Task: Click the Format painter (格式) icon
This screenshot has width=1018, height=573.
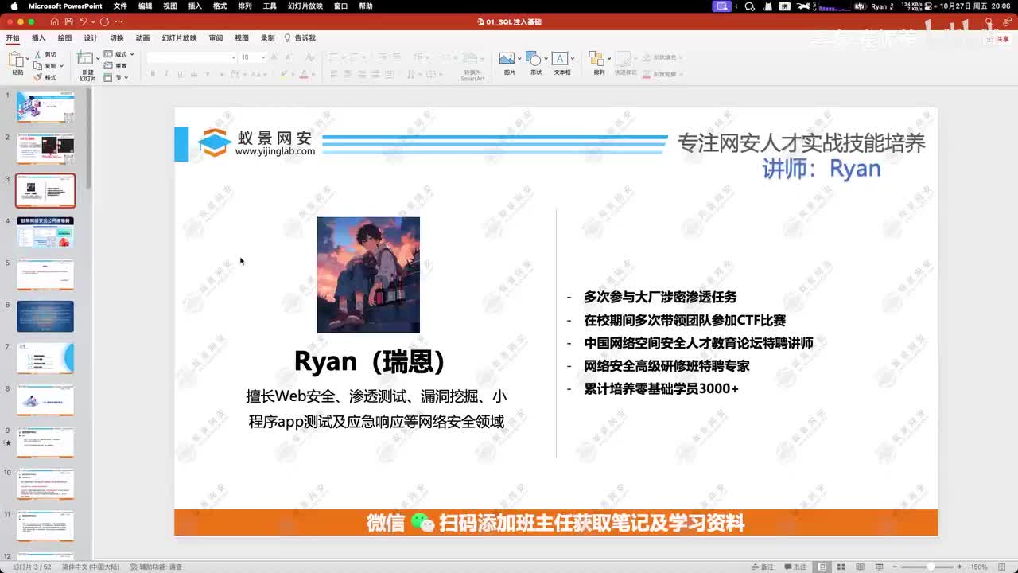Action: [x=37, y=77]
